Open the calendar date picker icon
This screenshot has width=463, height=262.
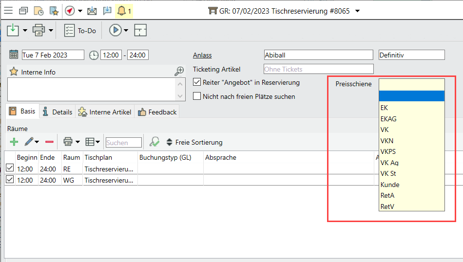[14, 55]
